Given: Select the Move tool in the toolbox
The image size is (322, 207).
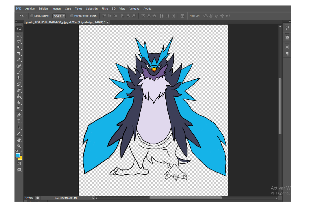Looking at the screenshot, I should [19, 29].
